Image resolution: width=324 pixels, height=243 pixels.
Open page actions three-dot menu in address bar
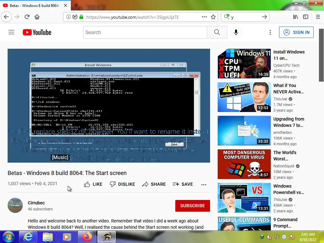click(x=204, y=17)
